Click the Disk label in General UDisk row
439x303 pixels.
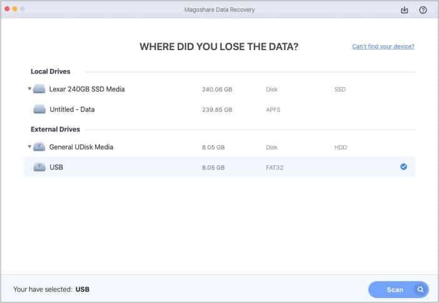[x=271, y=148]
